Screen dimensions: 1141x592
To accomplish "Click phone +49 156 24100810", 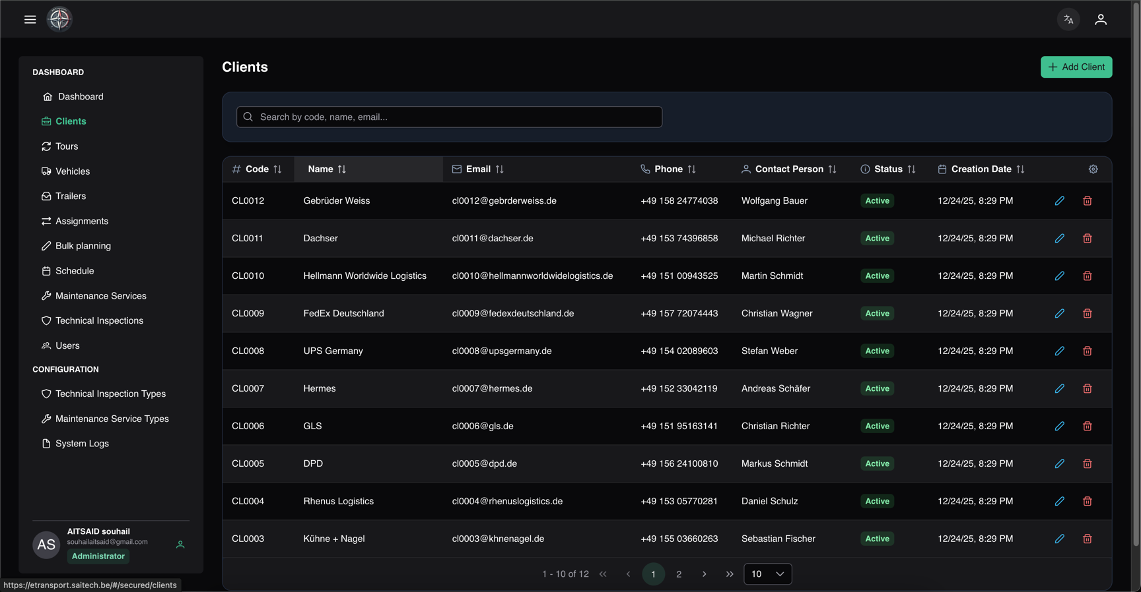I will point(679,464).
